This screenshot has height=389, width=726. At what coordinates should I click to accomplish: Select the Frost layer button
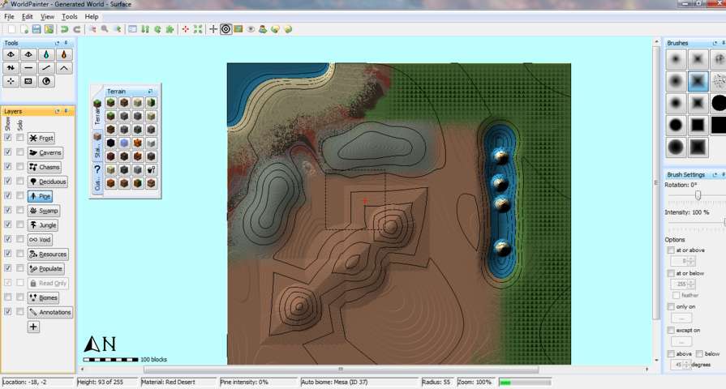[41, 138]
